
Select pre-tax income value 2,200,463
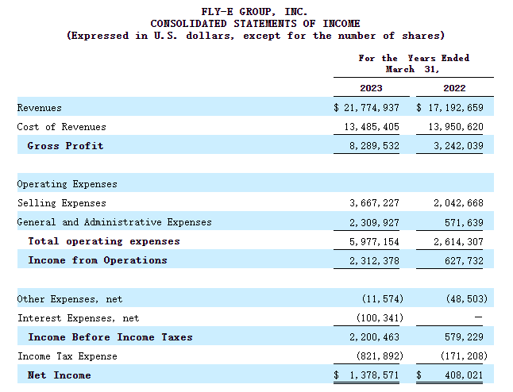coord(374,337)
